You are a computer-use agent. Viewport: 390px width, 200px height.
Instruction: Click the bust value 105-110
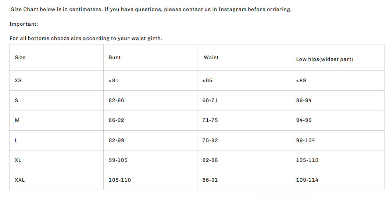[x=120, y=180]
